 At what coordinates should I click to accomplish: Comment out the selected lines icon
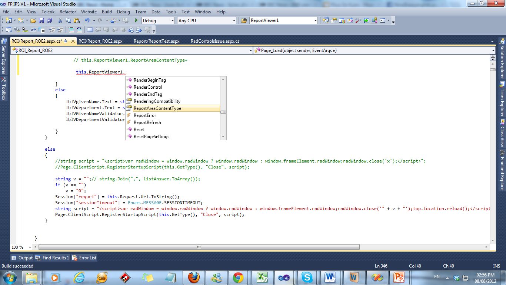(x=71, y=30)
